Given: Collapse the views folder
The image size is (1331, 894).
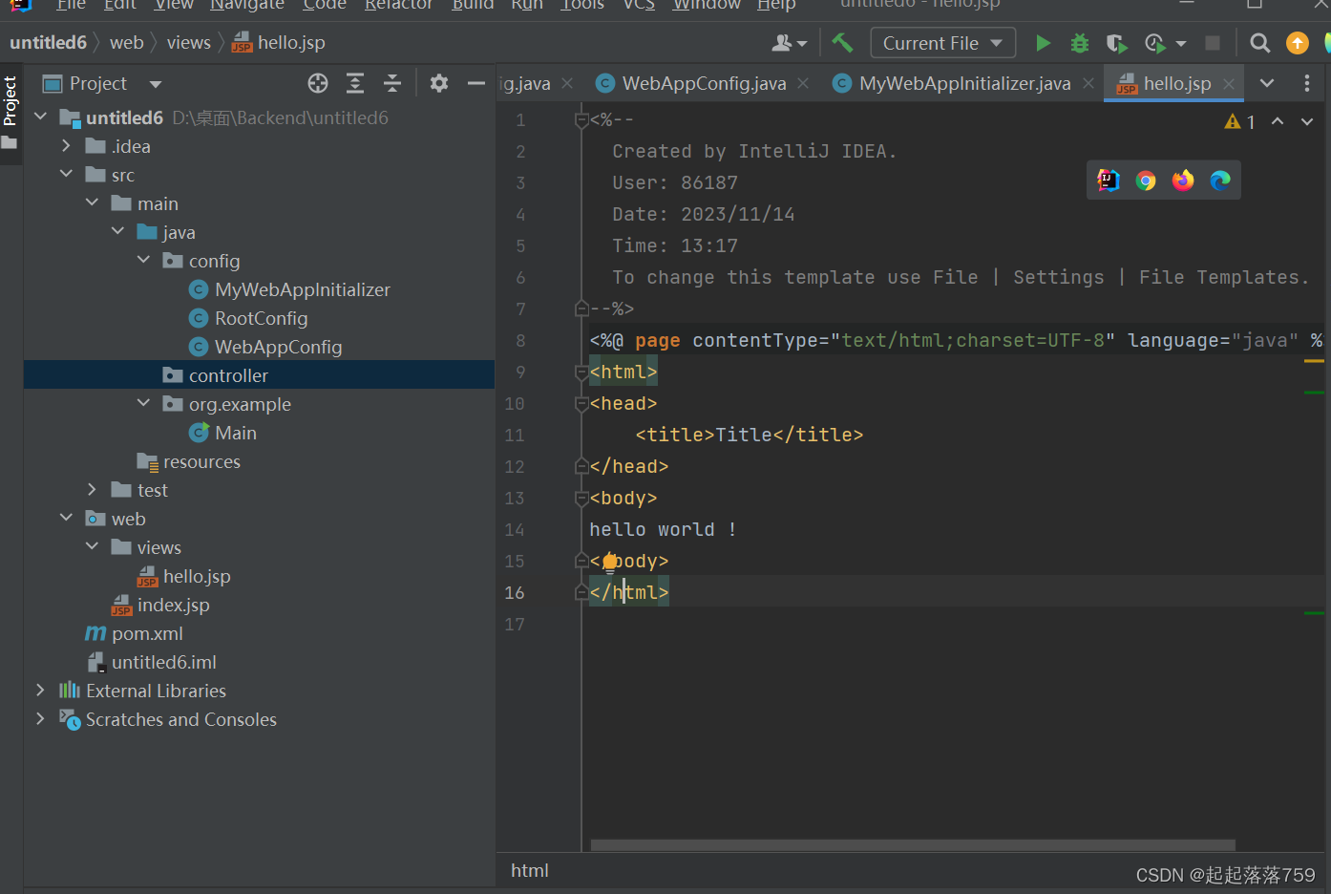Looking at the screenshot, I should click(x=92, y=546).
